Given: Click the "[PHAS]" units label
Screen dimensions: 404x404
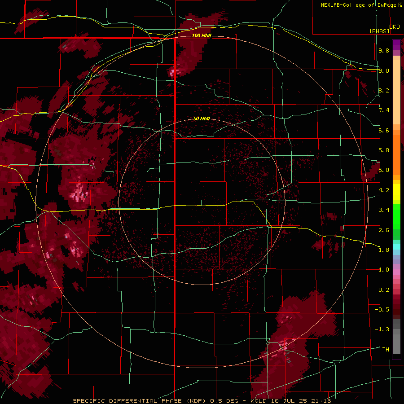Looking at the screenshot, I should 379,31.
